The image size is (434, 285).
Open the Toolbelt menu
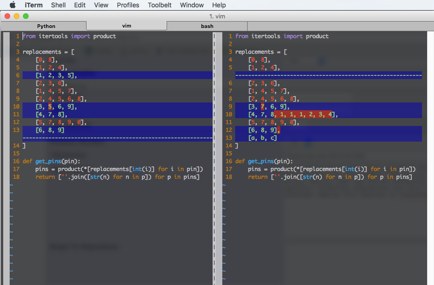coord(161,5)
